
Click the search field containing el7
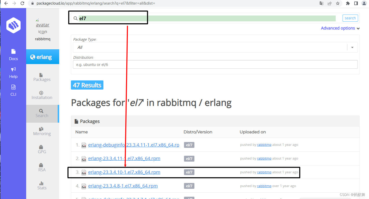pyautogui.click(x=207, y=18)
